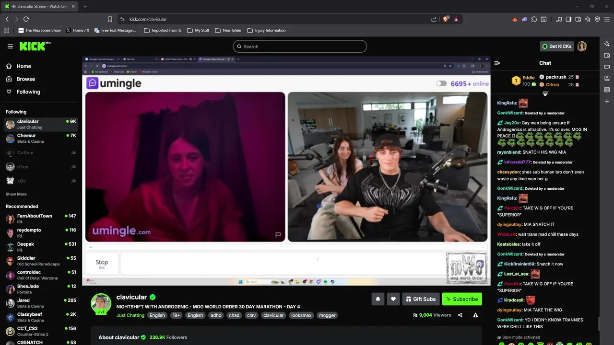Expand the gift leaderboard handle

545,93
